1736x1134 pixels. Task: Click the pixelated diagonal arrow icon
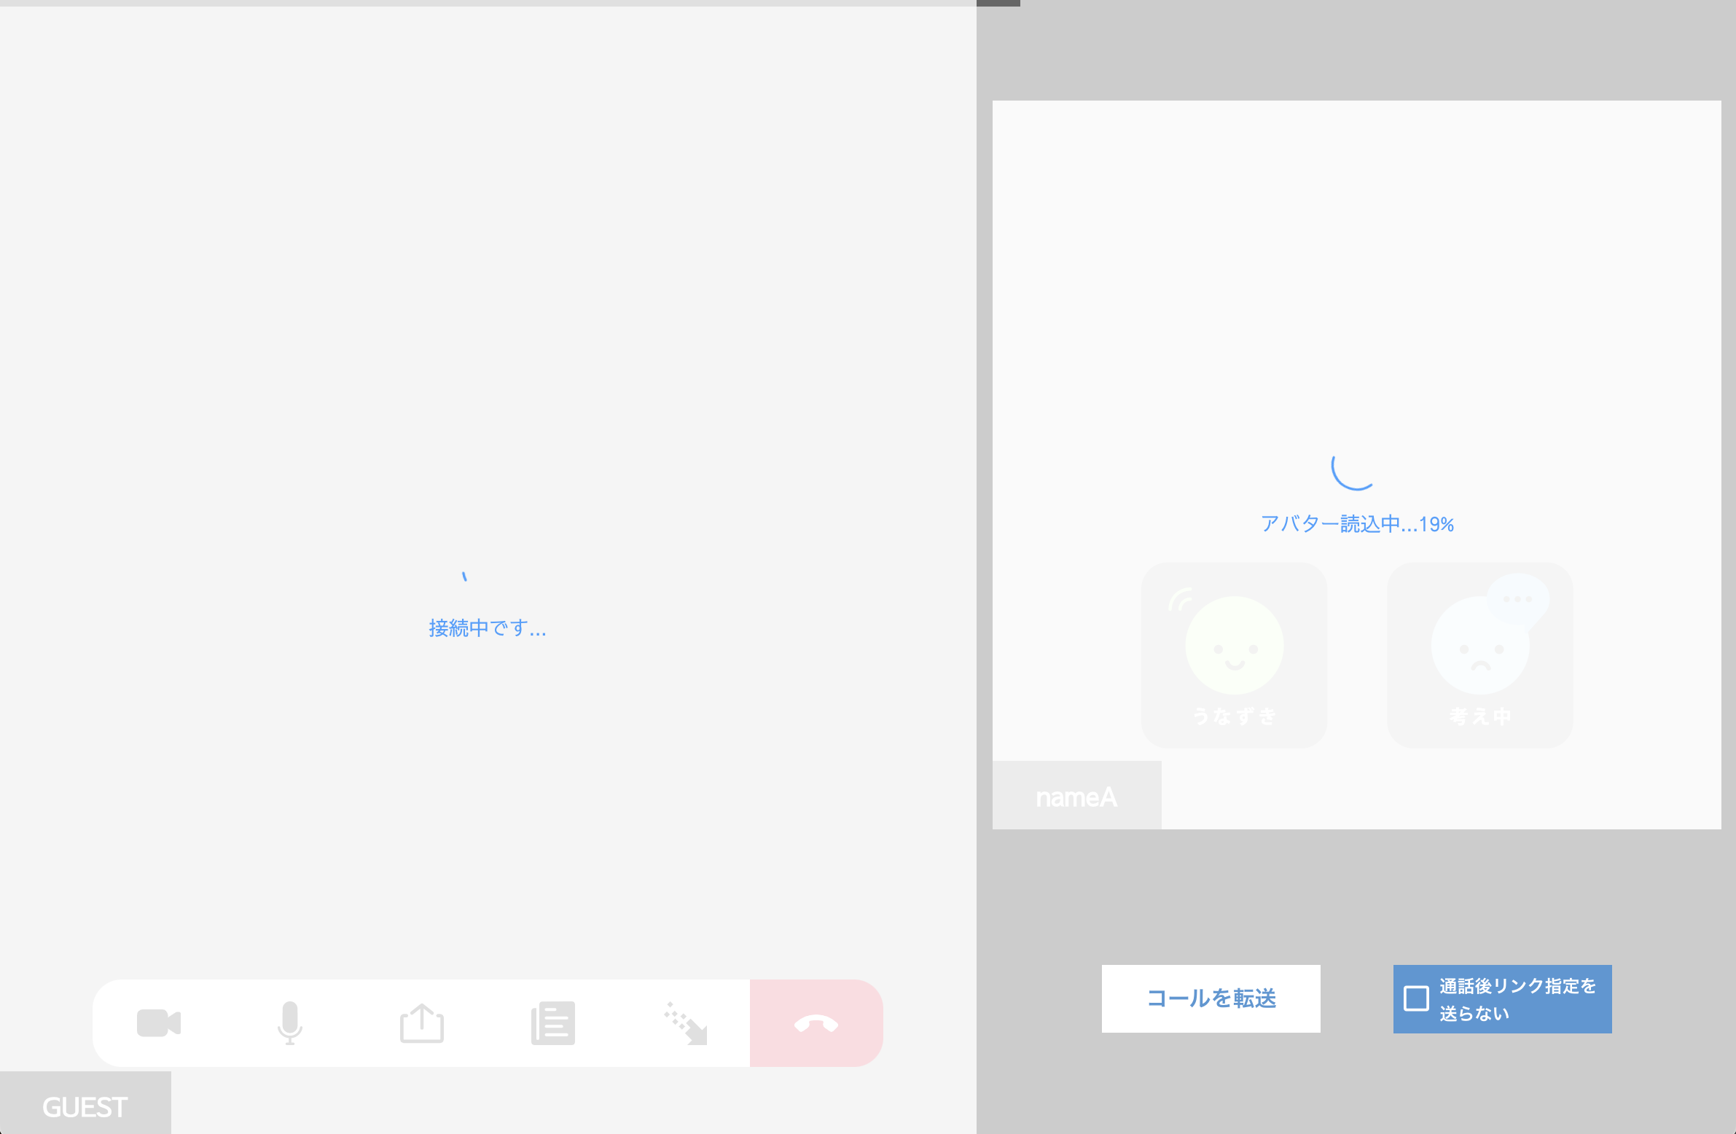[x=685, y=1023]
